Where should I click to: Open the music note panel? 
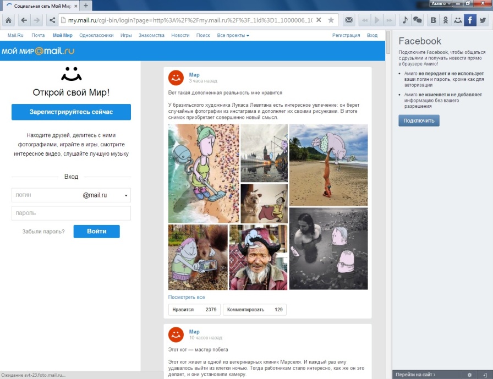coord(405,20)
